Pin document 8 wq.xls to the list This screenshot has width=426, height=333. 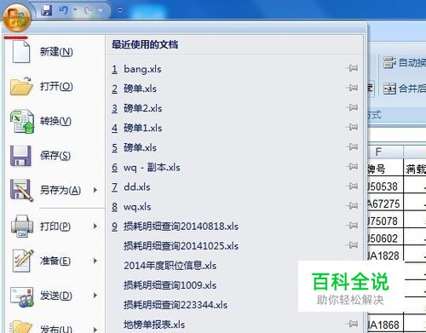[352, 205]
